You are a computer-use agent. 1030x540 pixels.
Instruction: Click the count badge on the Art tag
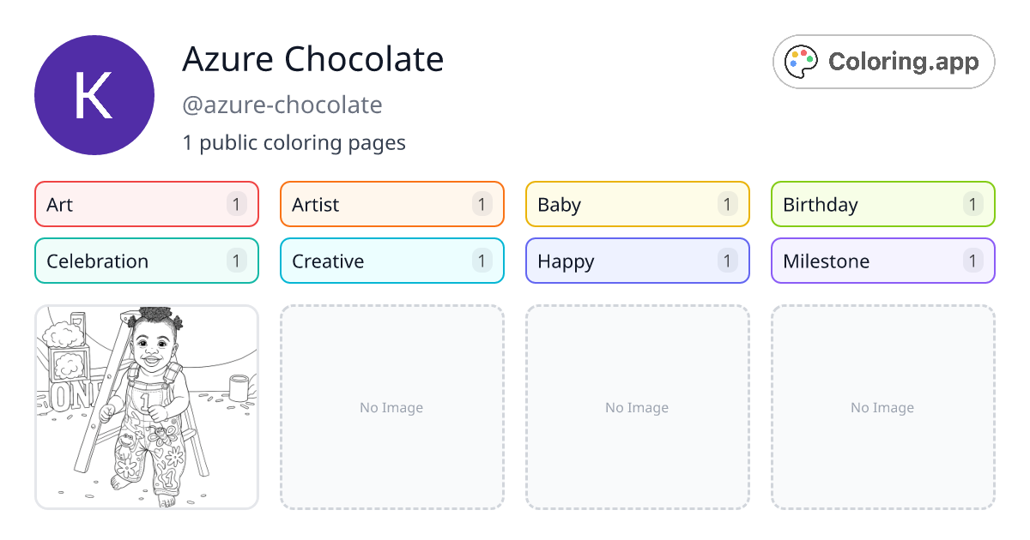coord(235,204)
